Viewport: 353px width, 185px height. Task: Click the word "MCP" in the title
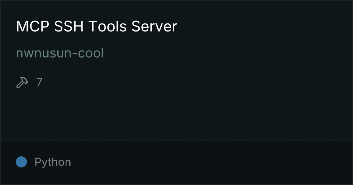[x=33, y=26]
